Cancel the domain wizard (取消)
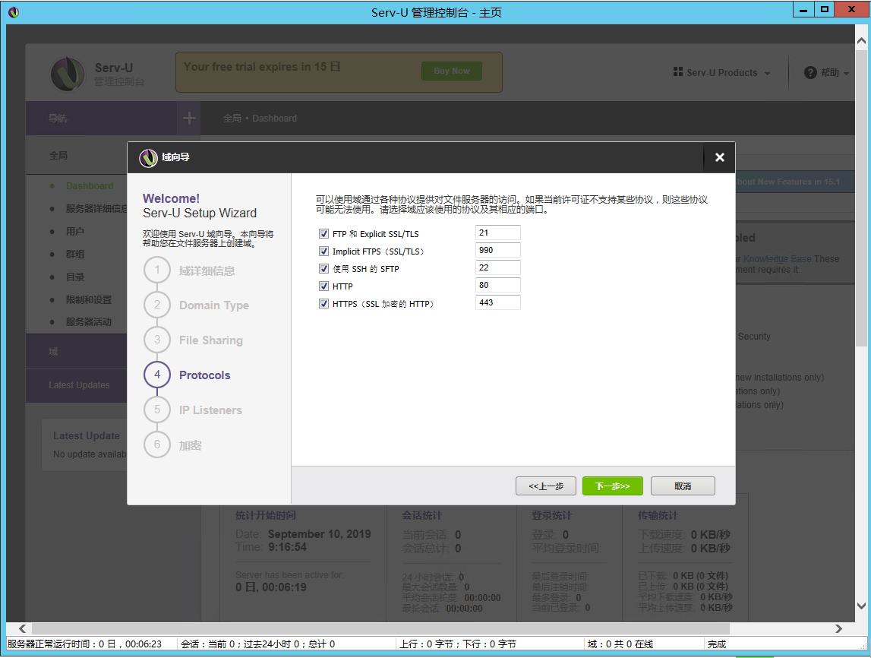The image size is (871, 658). (683, 486)
